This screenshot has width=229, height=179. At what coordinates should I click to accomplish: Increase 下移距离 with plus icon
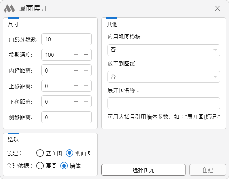point(76,101)
